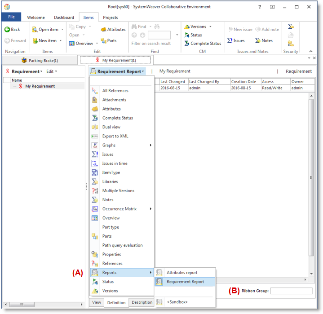
Task: Click the top icon in Security group
Action: (x=291, y=27)
